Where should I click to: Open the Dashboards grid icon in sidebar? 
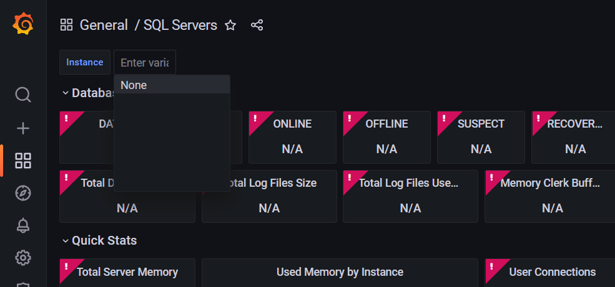[23, 161]
